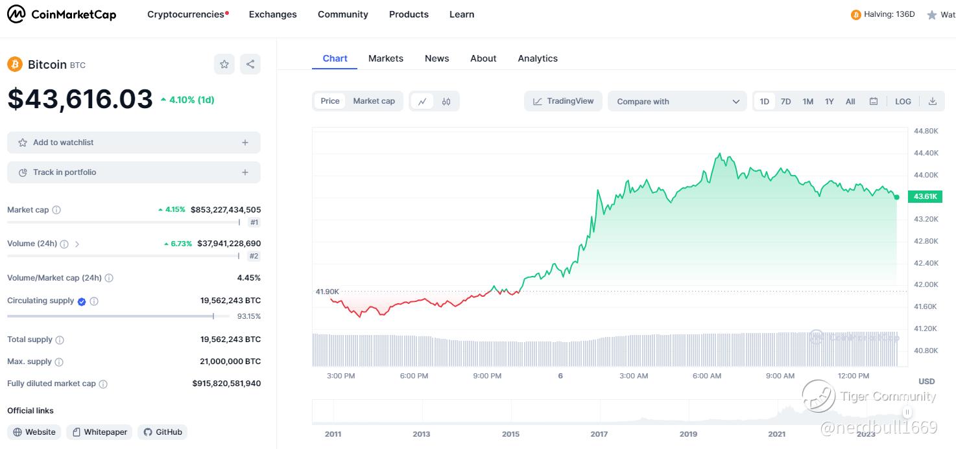The image size is (956, 449).
Task: Select the 7D time range
Action: point(785,101)
